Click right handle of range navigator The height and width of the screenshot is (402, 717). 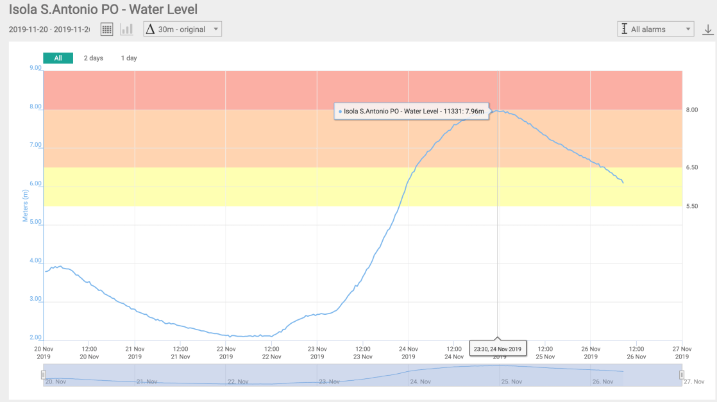[682, 374]
